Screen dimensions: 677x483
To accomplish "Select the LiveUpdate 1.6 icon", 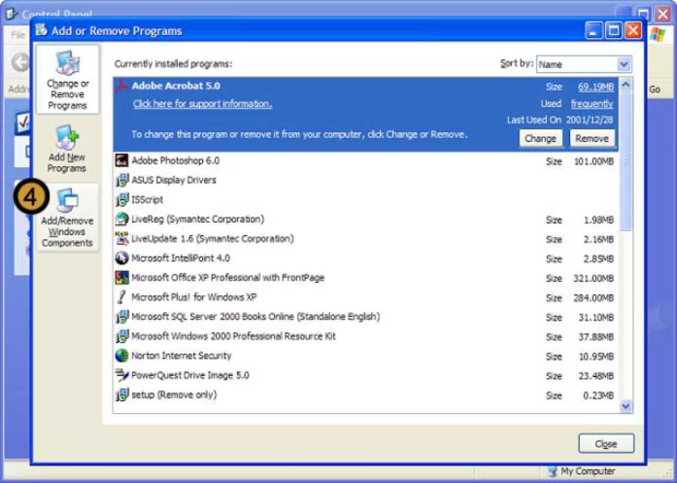I will (122, 239).
